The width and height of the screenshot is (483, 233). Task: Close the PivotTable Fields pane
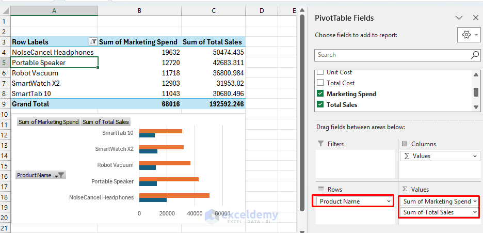click(476, 18)
